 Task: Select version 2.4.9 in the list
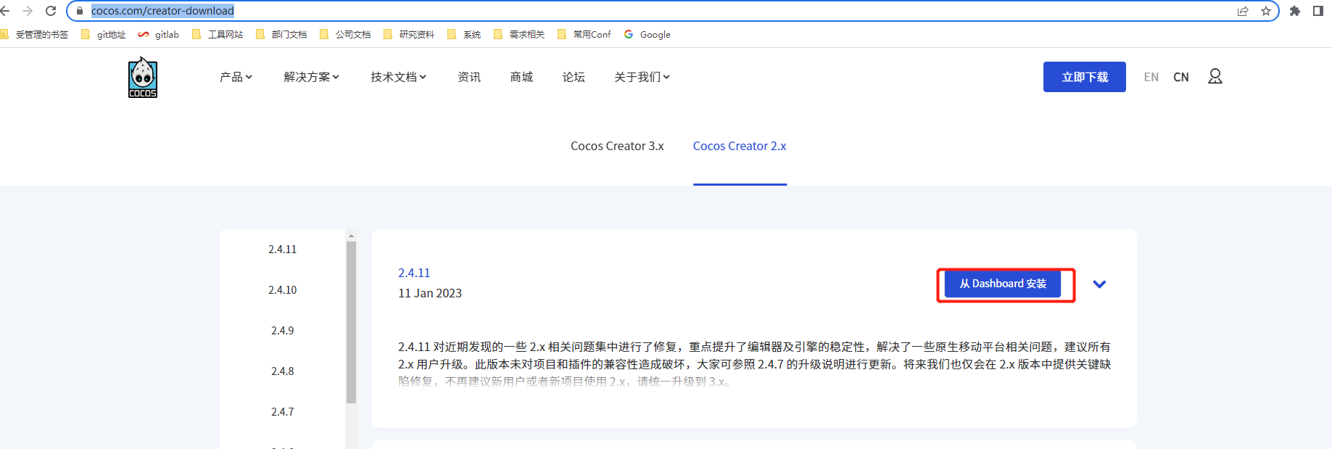[x=282, y=331]
